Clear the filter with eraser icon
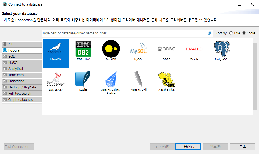Viewport: 259px width, 154px height. (x=209, y=33)
